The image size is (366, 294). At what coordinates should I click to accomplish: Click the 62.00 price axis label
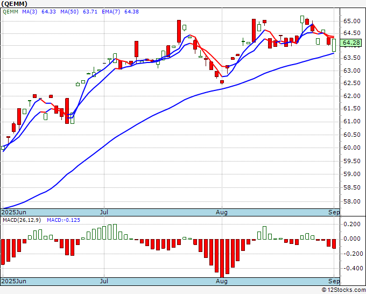pos(352,96)
